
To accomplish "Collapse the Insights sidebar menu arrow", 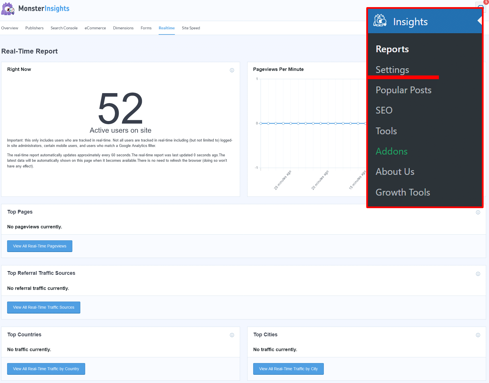I will click(x=480, y=21).
